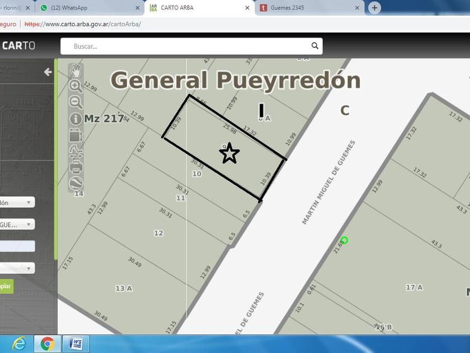Click parcel label '10' on the map
Viewport: 470px width, 353px height.
pyautogui.click(x=196, y=174)
